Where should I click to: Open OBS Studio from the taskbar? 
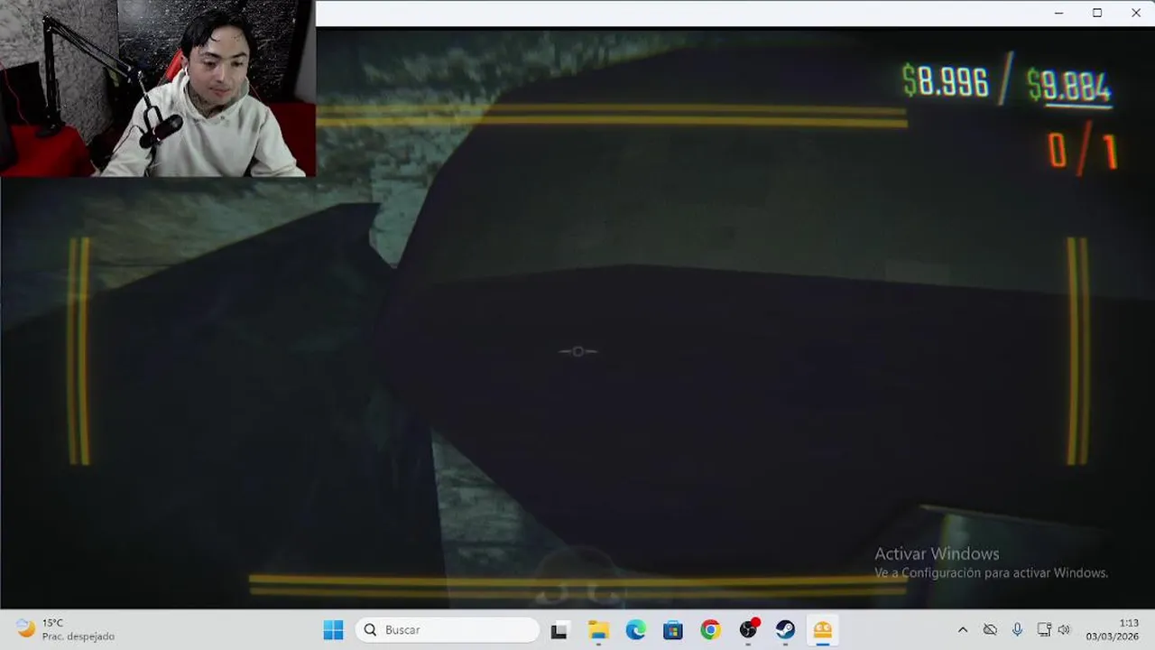pyautogui.click(x=748, y=630)
